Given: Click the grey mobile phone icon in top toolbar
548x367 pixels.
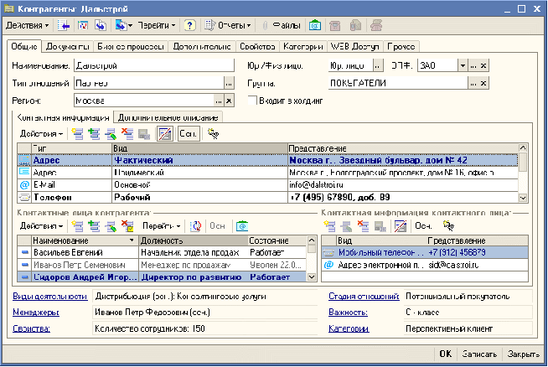Looking at the screenshot, I should click(355, 25).
